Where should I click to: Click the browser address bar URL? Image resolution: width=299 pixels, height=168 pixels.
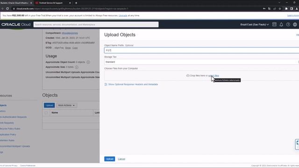[x=72, y=8]
